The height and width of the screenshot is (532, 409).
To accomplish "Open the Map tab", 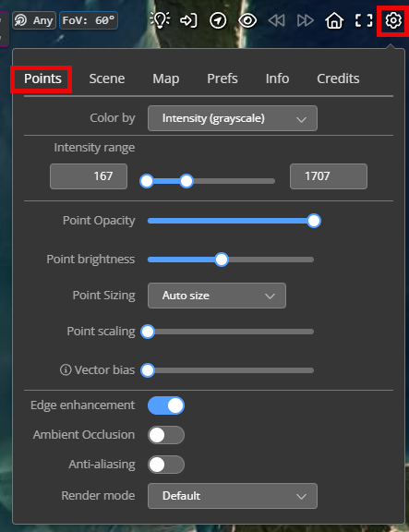I will (166, 79).
